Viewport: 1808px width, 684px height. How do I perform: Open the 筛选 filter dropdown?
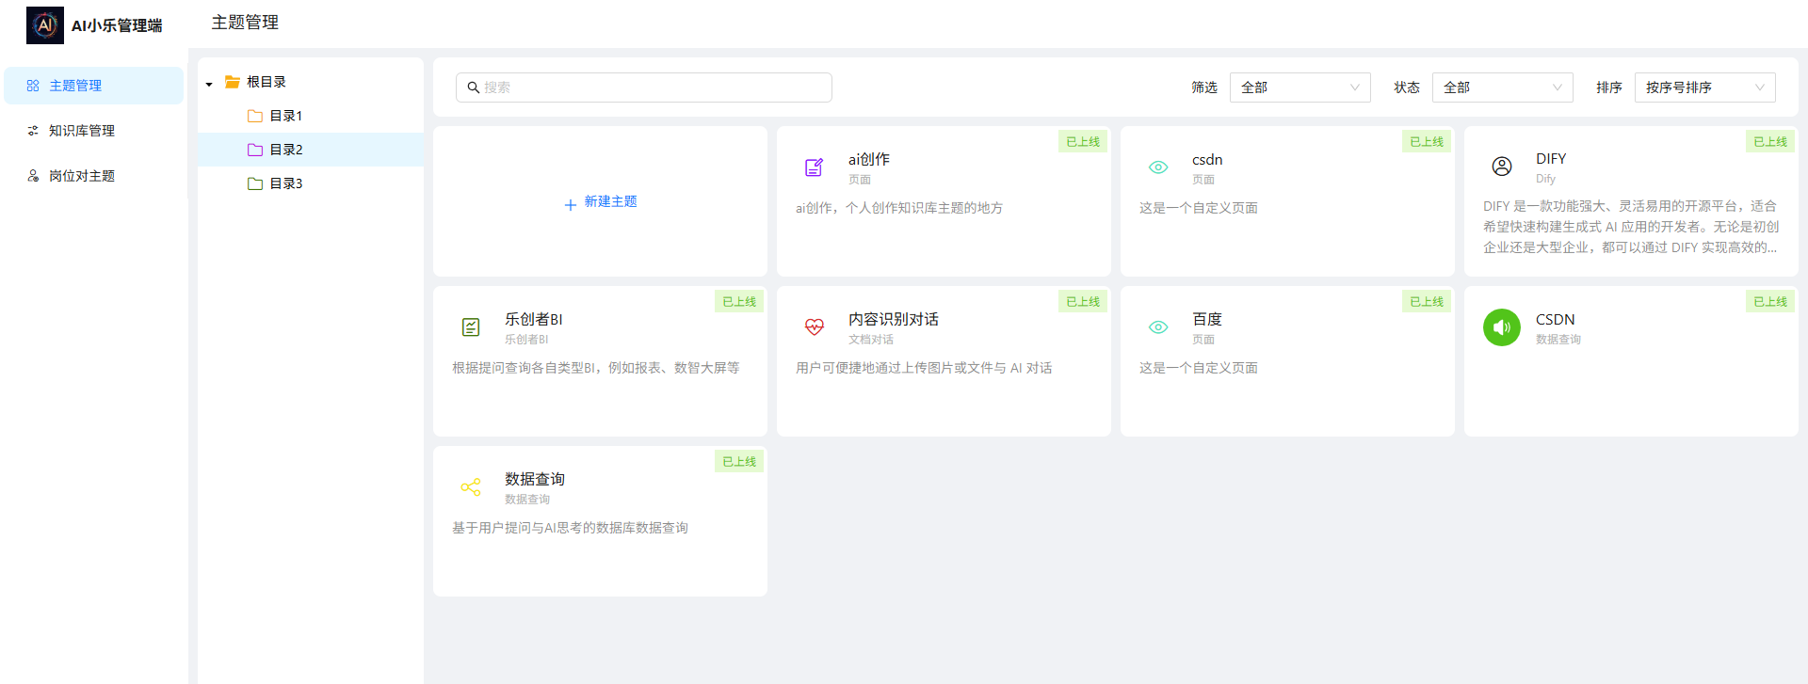pos(1299,87)
